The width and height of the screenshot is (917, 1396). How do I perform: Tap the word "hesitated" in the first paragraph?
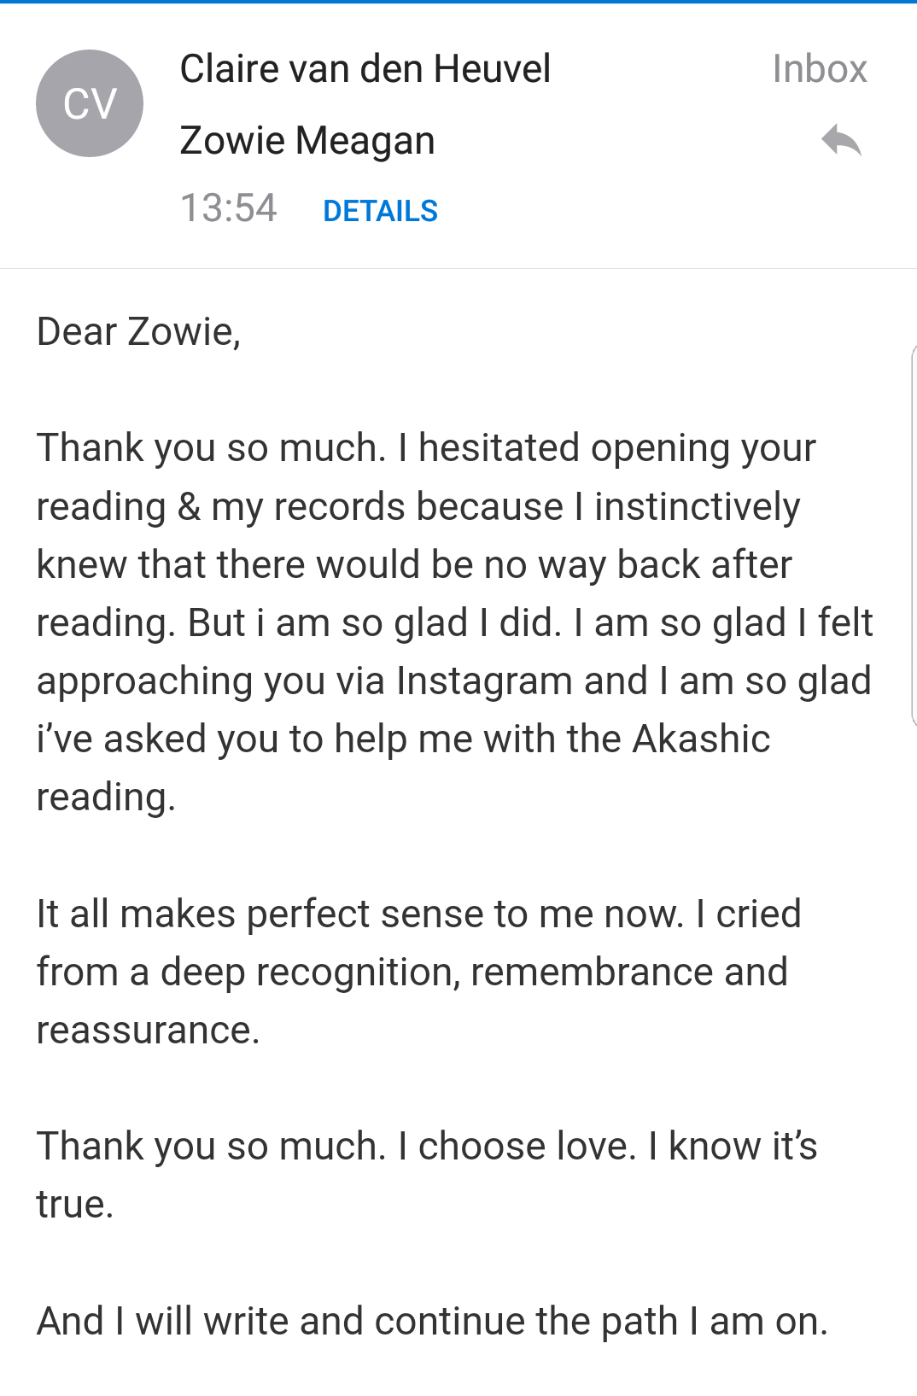pyautogui.click(x=499, y=449)
